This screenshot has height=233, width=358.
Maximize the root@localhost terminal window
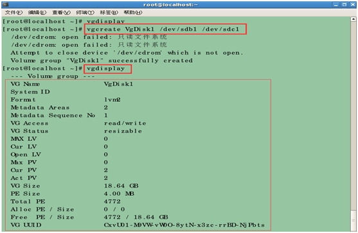point(345,4)
